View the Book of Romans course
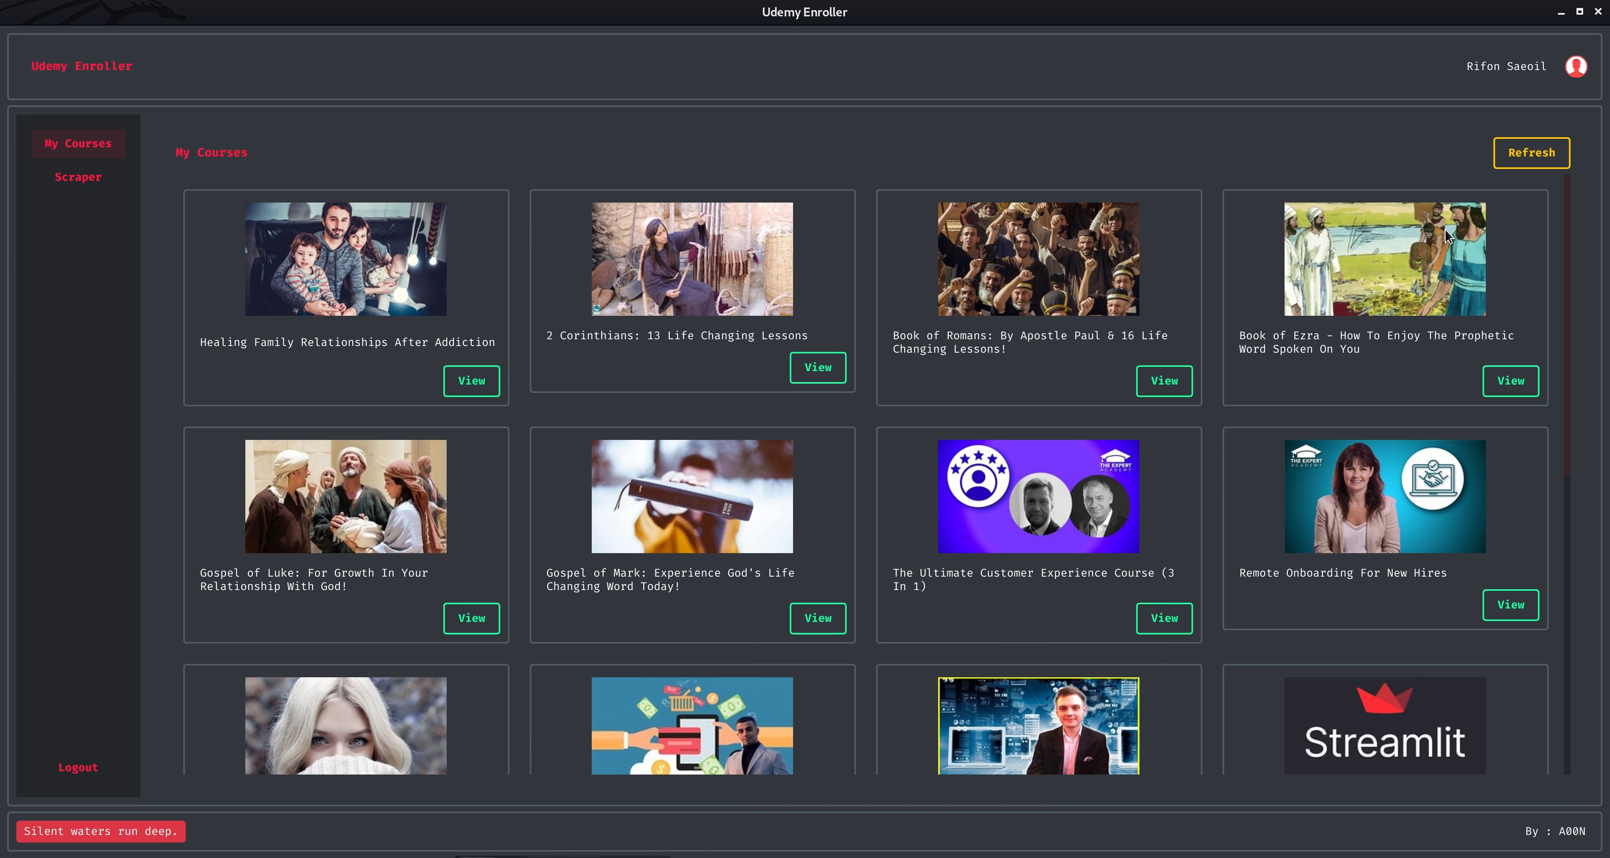 click(1164, 381)
